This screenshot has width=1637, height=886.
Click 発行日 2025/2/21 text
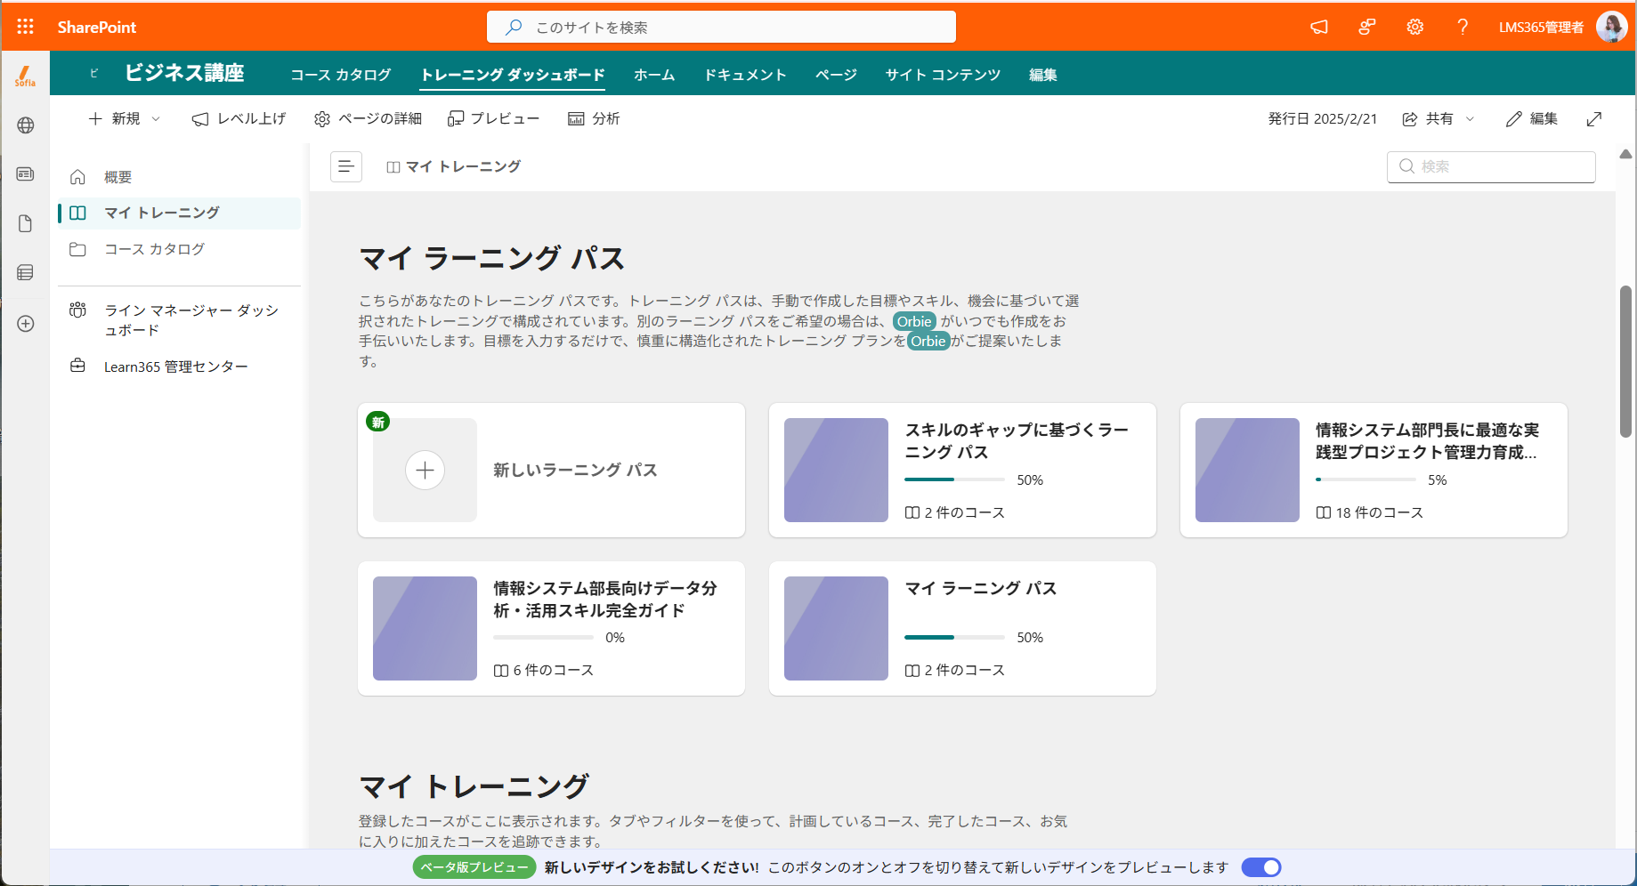(x=1322, y=118)
